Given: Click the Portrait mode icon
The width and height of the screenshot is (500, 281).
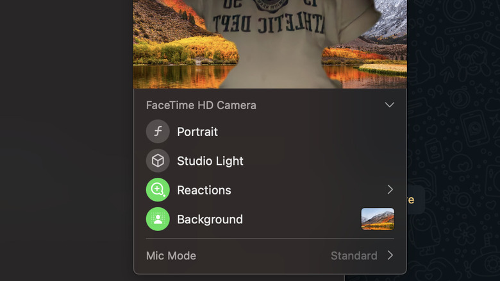Looking at the screenshot, I should (158, 132).
